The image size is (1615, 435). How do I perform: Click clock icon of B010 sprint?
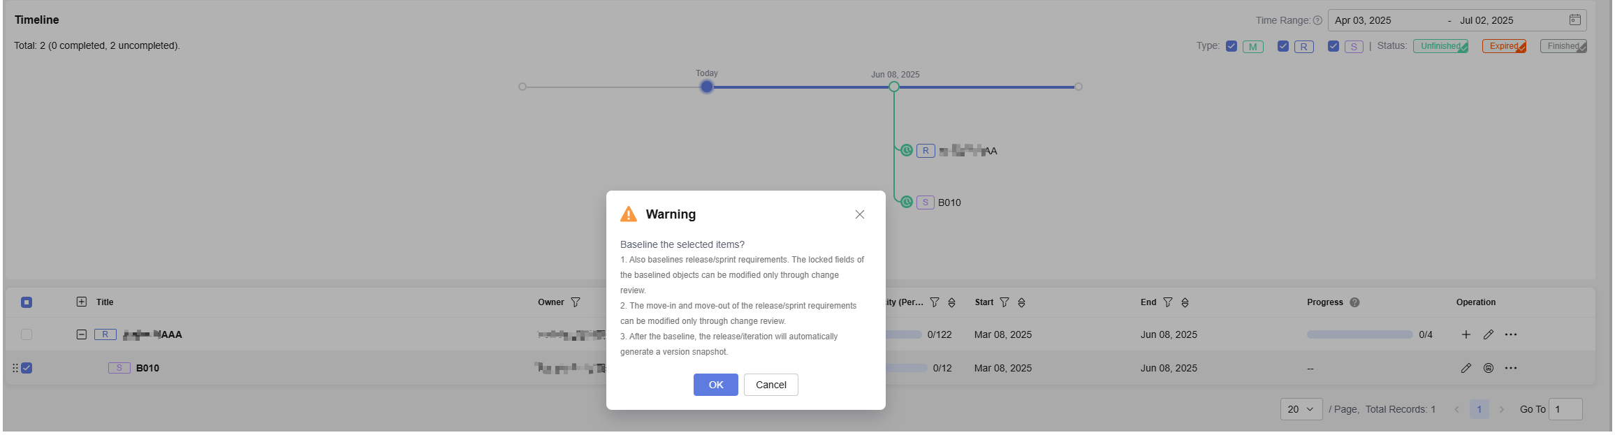tap(907, 202)
